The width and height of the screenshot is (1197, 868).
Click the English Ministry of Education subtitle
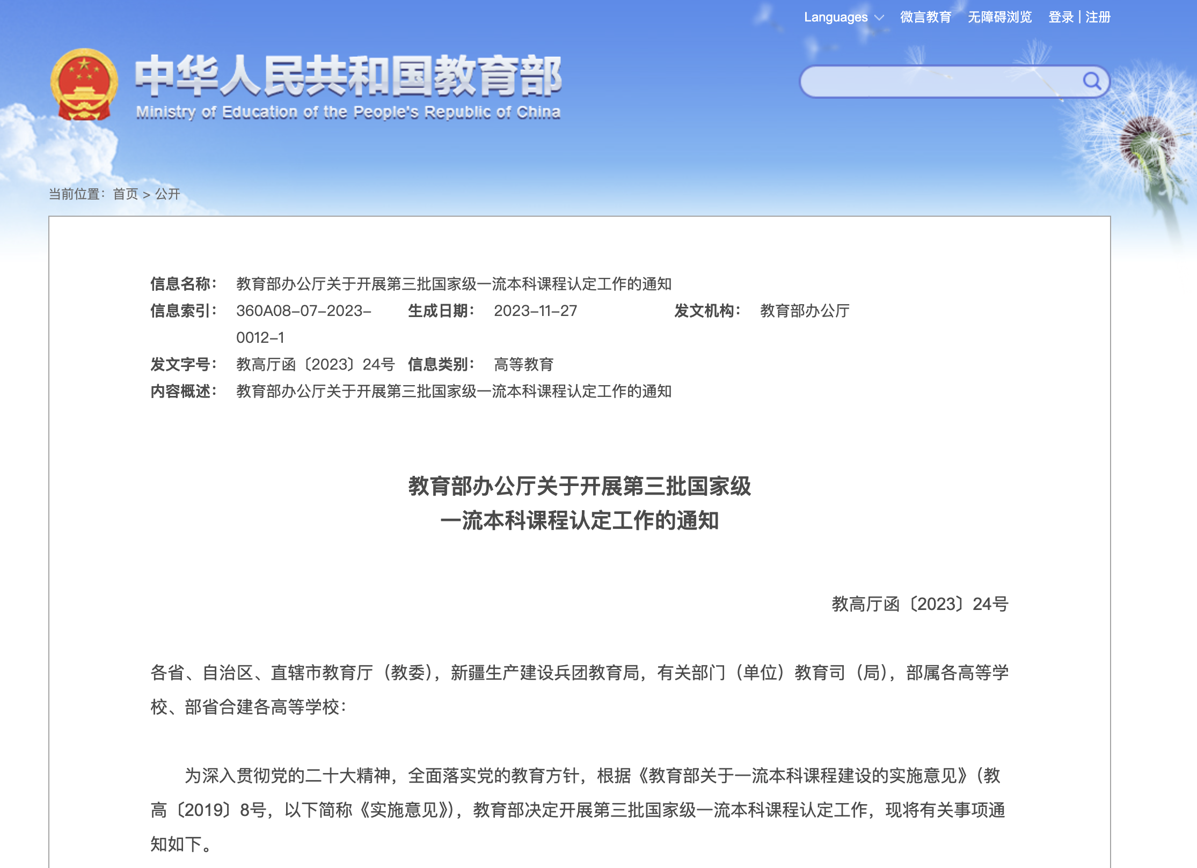point(348,112)
